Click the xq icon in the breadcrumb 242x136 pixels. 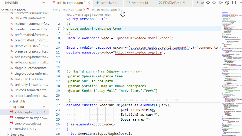[x=88, y=9]
